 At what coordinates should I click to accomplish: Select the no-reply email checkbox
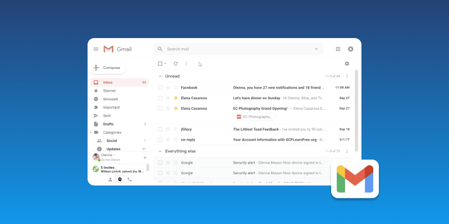(x=160, y=139)
